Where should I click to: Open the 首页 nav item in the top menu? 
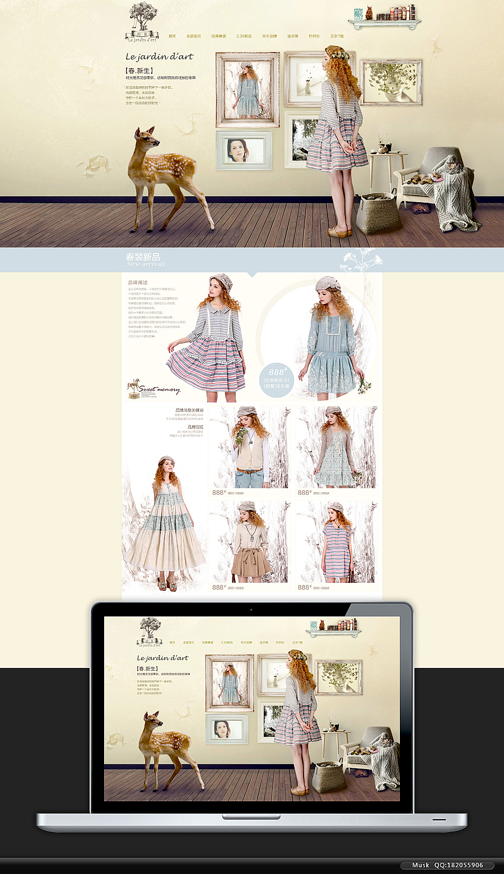click(172, 36)
